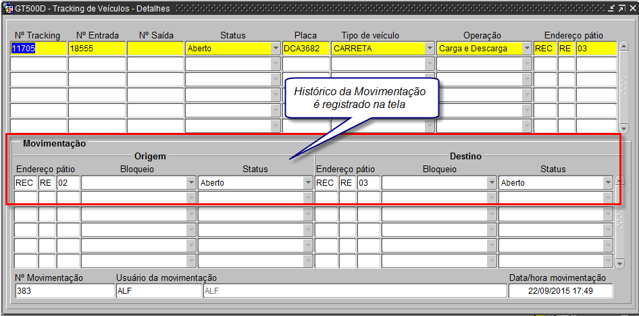The width and height of the screenshot is (639, 316).
Task: Click the GT500D window title icon
Action: pyautogui.click(x=7, y=9)
